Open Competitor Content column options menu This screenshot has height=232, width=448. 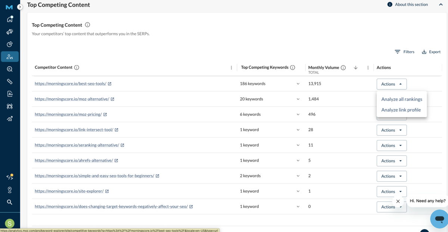[x=231, y=68]
